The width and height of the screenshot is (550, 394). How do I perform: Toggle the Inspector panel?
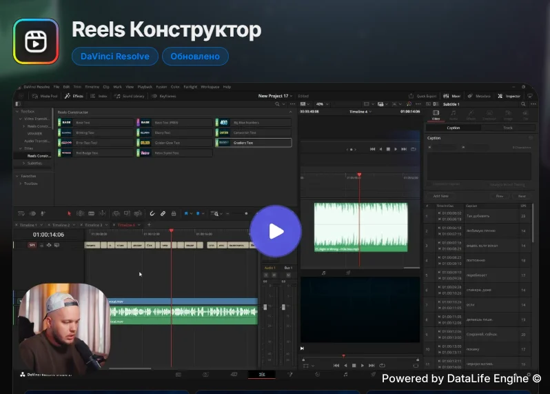509,96
